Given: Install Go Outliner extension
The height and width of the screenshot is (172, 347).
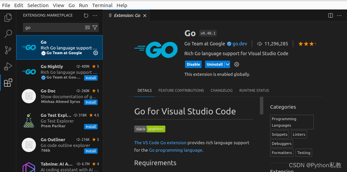Looking at the screenshot, I should (91, 151).
